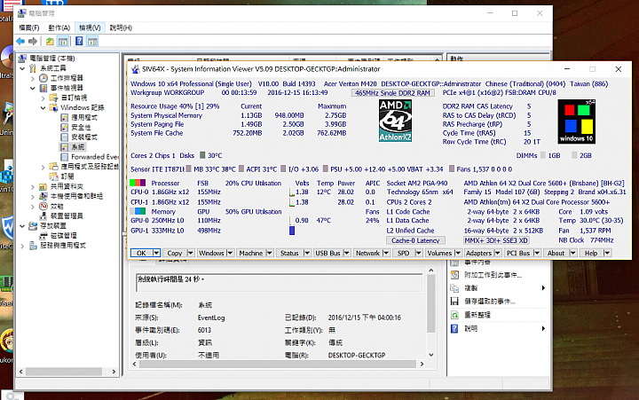The image size is (639, 400).
Task: Open the dropdown arrow next to Status
Action: [307, 253]
